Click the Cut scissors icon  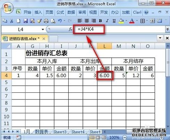pos(11,21)
